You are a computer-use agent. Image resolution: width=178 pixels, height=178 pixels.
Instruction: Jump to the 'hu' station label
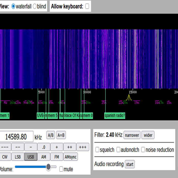pos(61,115)
